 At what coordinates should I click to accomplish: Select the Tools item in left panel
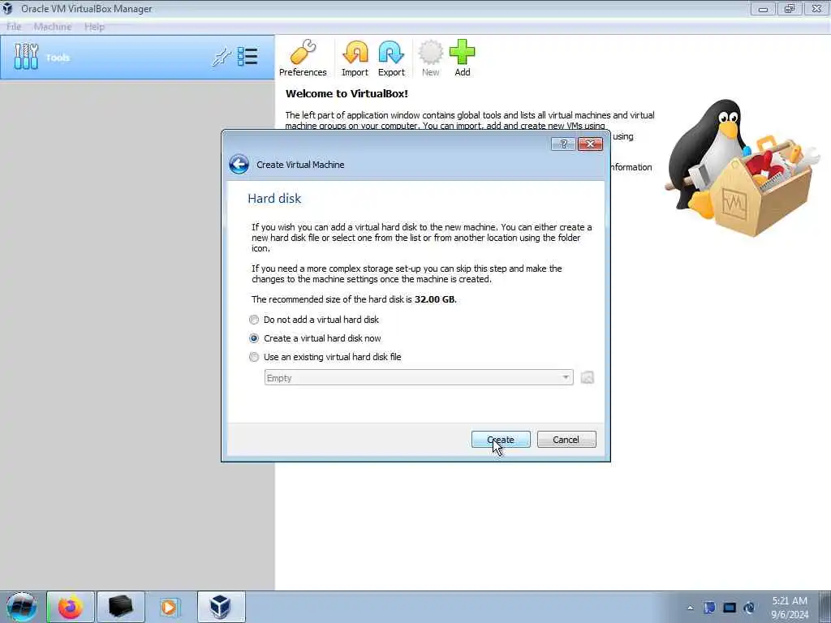click(137, 58)
